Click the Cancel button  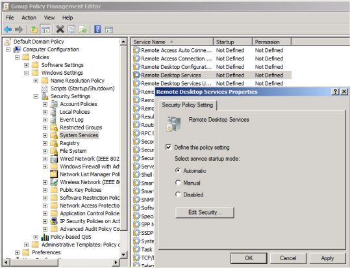tap(288, 258)
